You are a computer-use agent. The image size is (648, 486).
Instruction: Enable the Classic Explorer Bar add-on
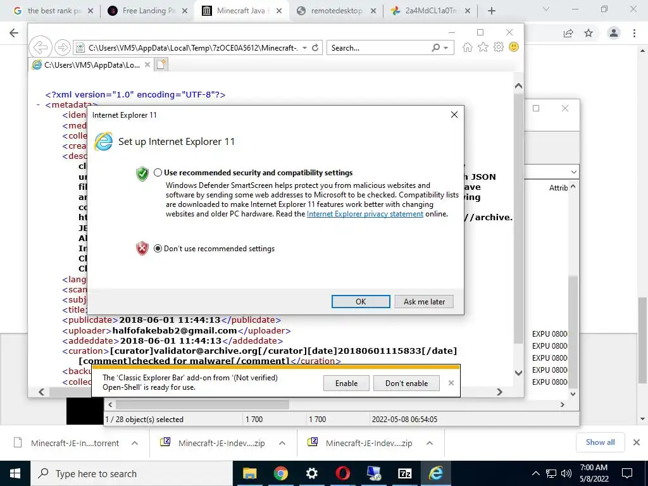coord(346,383)
